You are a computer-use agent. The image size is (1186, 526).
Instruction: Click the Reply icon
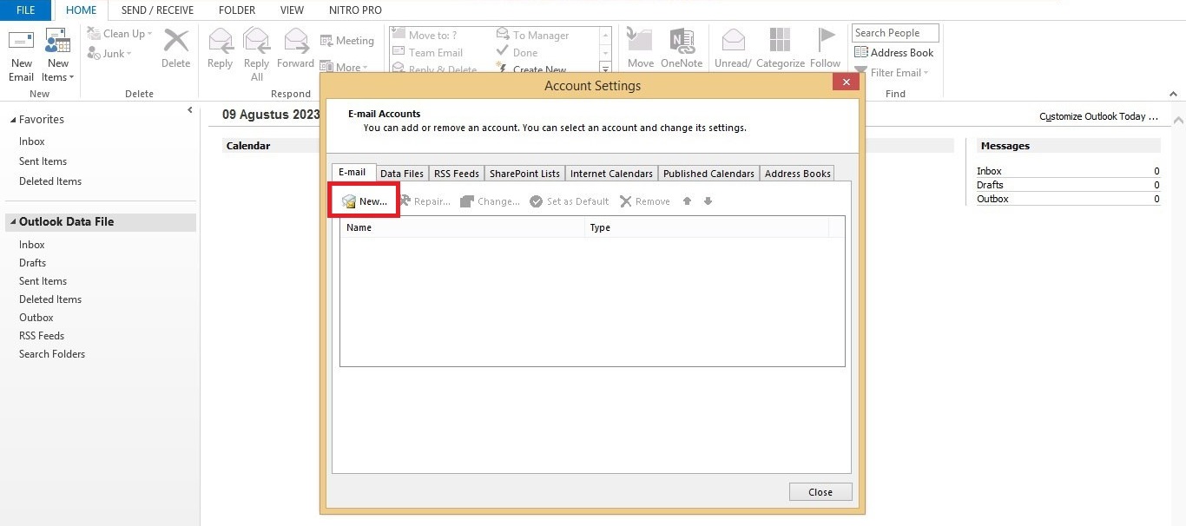click(x=220, y=49)
